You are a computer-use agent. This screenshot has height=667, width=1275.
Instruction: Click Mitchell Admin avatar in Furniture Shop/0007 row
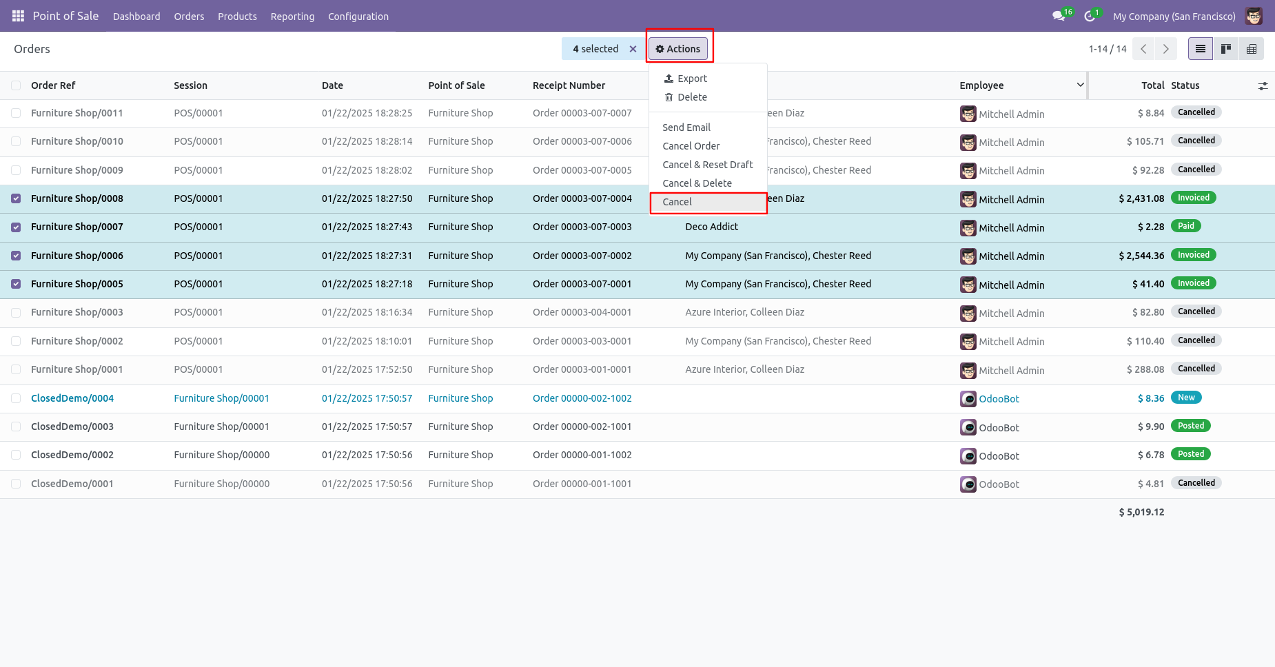pos(968,227)
